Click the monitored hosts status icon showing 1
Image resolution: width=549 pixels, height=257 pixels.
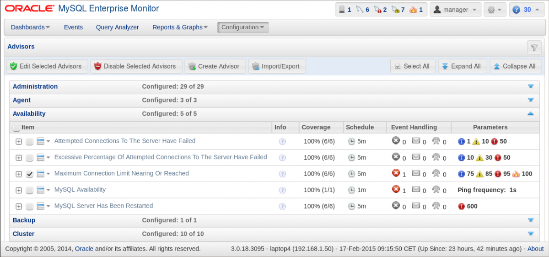(341, 10)
